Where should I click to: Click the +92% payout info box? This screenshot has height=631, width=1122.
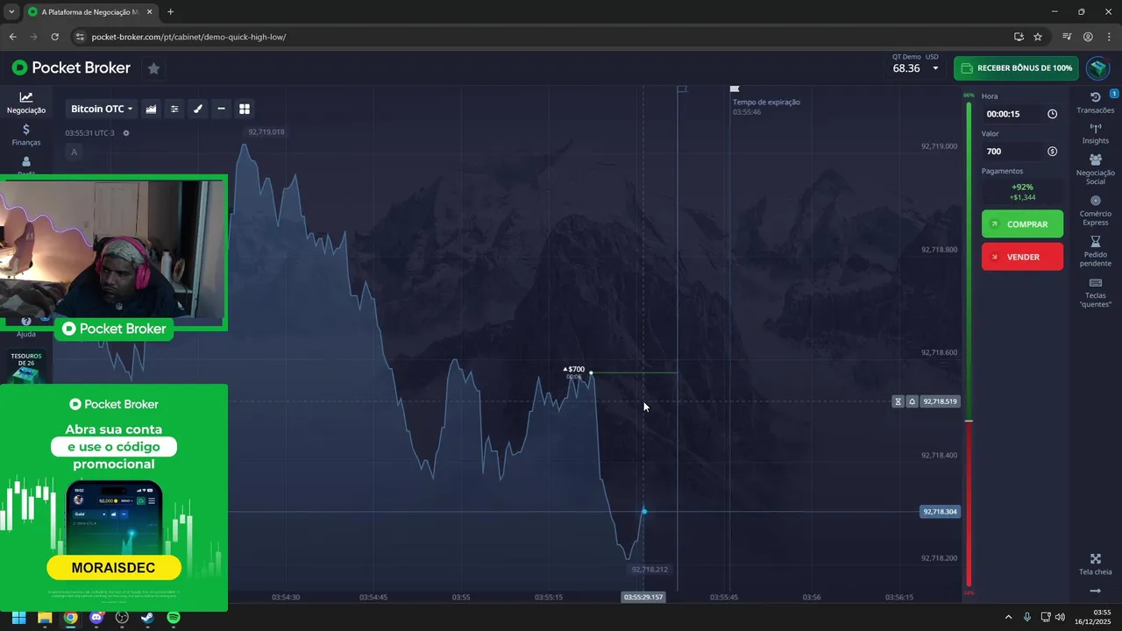tap(1022, 192)
